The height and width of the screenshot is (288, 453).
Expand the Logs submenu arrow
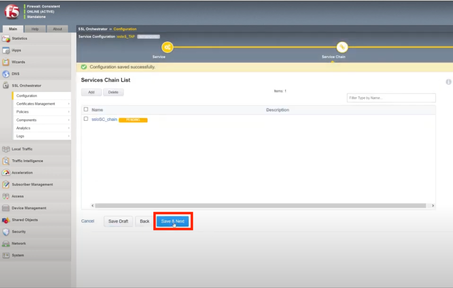(69, 136)
